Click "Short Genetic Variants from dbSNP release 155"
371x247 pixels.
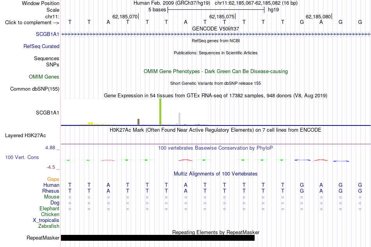216,83
